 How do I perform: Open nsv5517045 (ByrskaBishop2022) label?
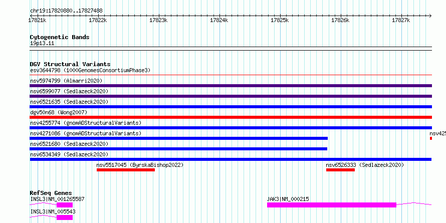click(x=140, y=165)
